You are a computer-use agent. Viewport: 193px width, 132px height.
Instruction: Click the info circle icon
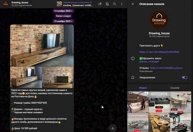(133, 58)
